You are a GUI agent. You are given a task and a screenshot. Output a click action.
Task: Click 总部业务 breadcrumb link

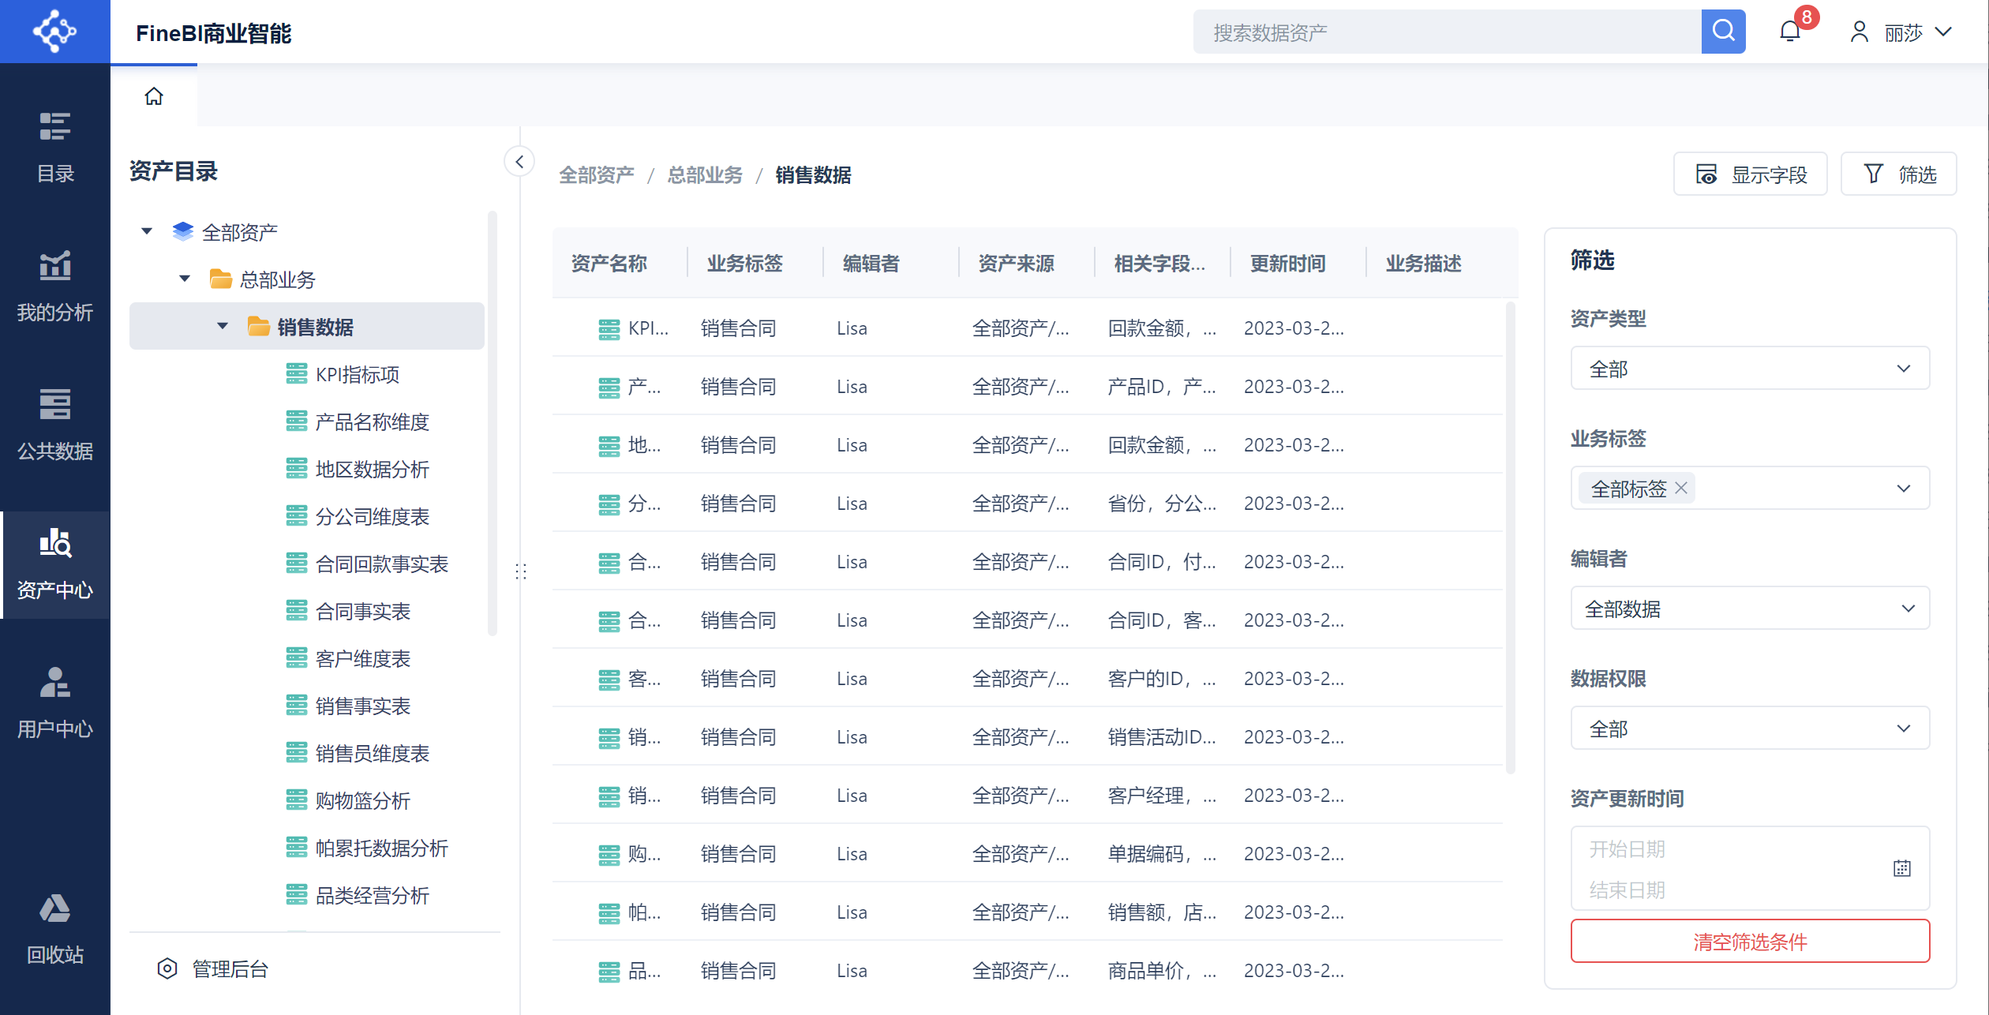point(705,175)
